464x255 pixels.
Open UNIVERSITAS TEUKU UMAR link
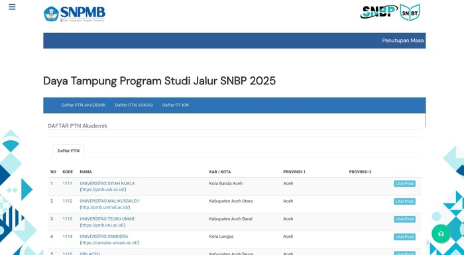click(x=107, y=218)
